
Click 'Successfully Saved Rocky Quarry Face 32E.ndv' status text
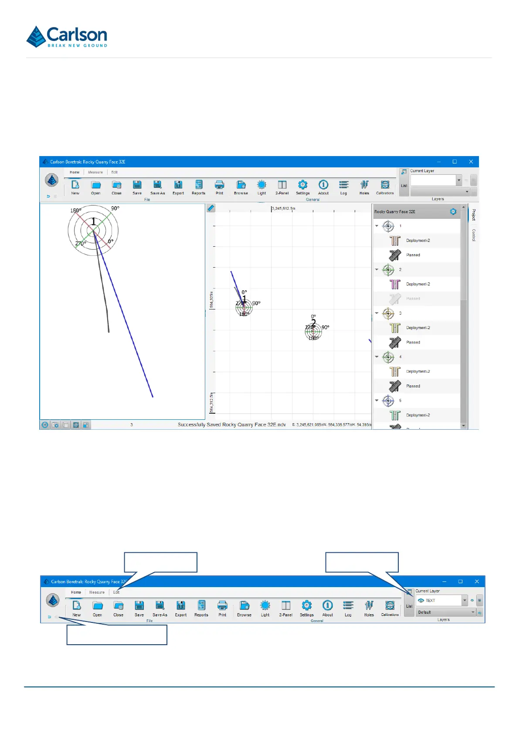pyautogui.click(x=232, y=425)
